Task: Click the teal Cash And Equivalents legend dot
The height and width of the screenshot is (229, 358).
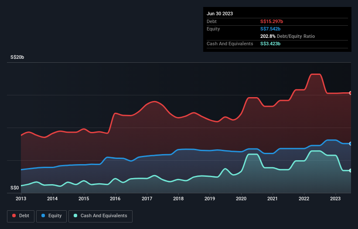Action: pyautogui.click(x=75, y=216)
